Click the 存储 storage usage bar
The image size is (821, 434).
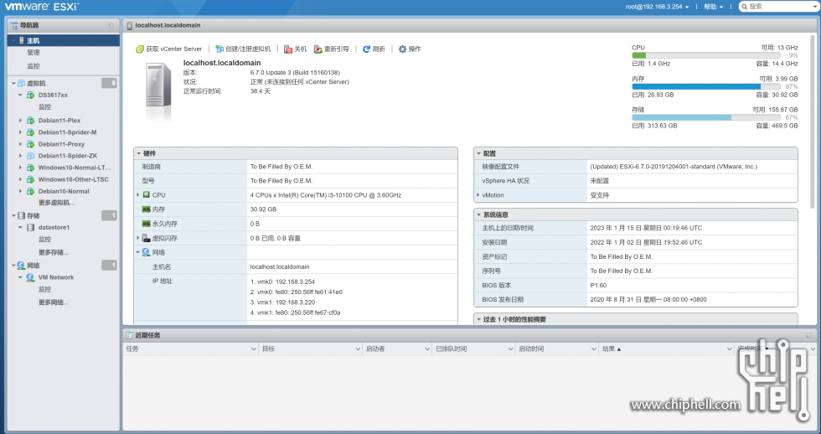click(x=705, y=118)
